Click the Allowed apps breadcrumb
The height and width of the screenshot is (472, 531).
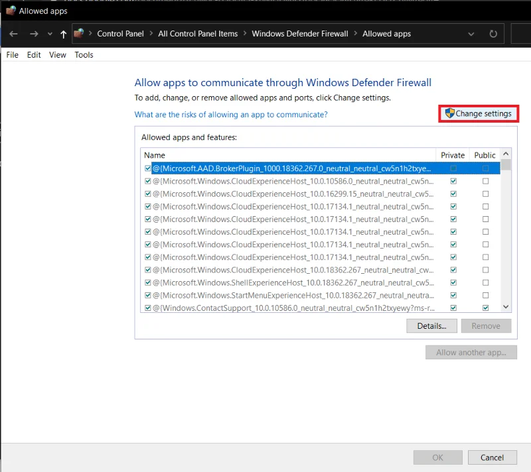(386, 33)
